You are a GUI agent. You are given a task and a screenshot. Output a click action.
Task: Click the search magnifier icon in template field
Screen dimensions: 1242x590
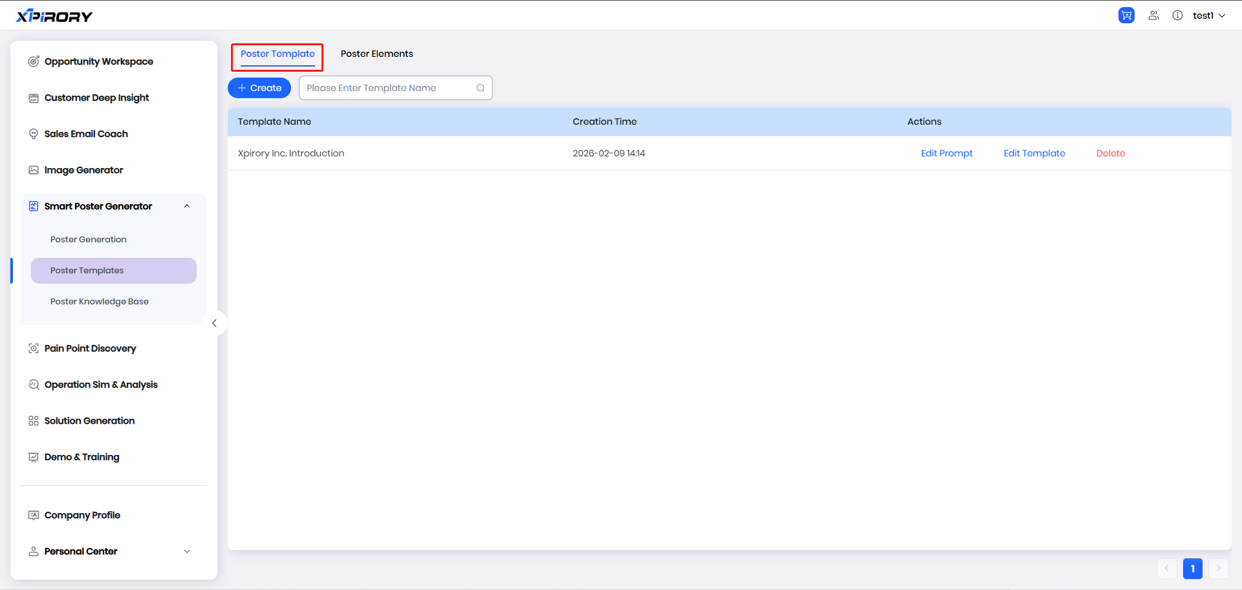click(x=481, y=88)
